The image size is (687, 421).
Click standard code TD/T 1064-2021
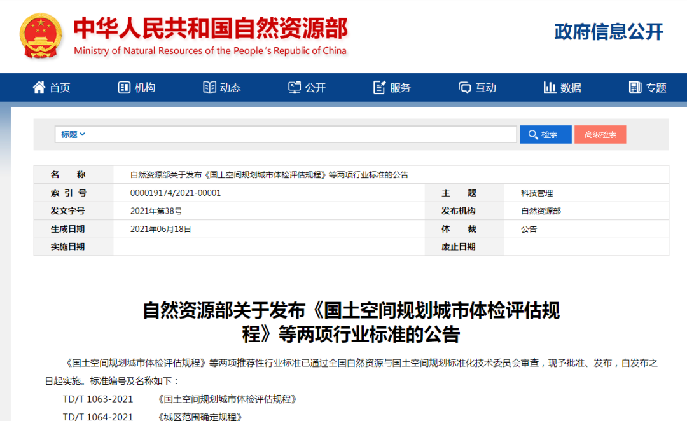point(98,416)
